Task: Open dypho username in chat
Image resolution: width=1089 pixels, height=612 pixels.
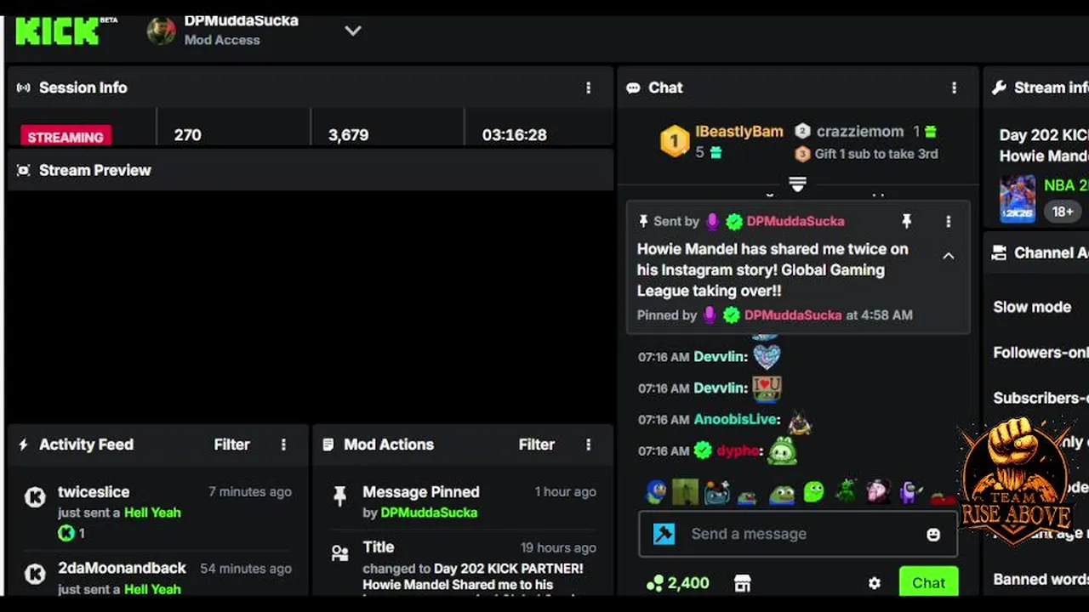Action: 737,450
